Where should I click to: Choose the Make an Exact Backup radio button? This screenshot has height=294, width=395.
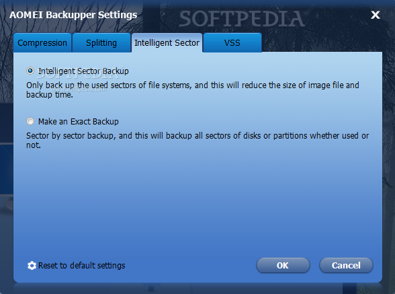tap(30, 121)
